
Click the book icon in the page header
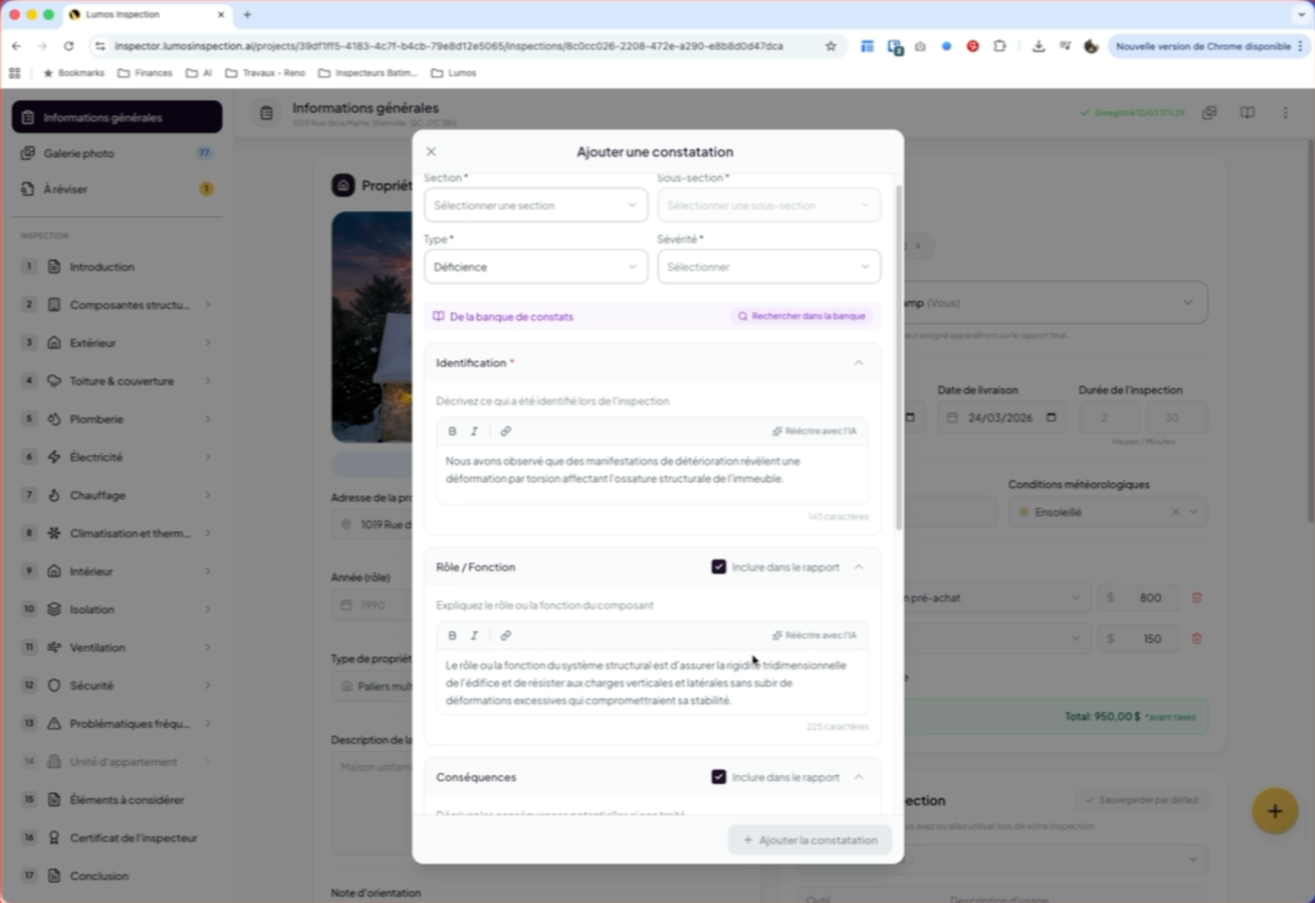click(x=1247, y=113)
